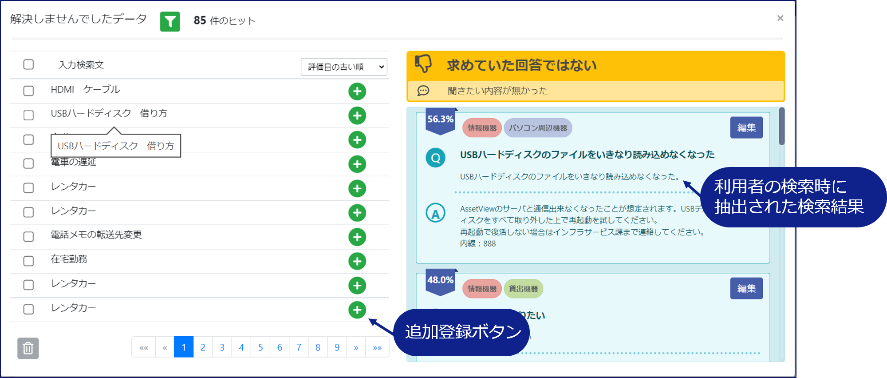This screenshot has width=887, height=378.
Task: Add the 電車の遅延 entry with plus icon
Action: pos(357,164)
